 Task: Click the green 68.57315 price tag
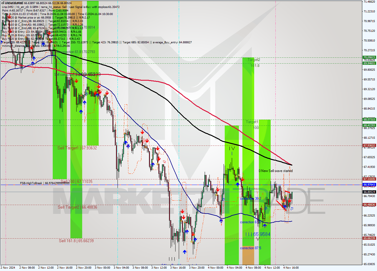click(369, 119)
